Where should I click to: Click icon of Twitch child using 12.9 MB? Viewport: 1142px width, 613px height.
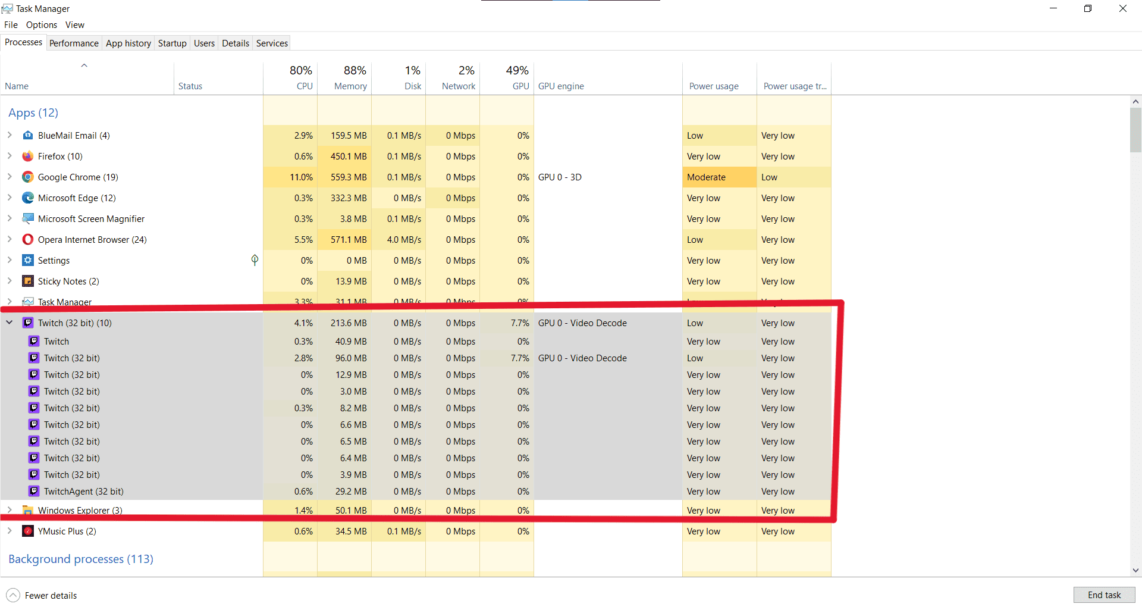click(x=34, y=375)
